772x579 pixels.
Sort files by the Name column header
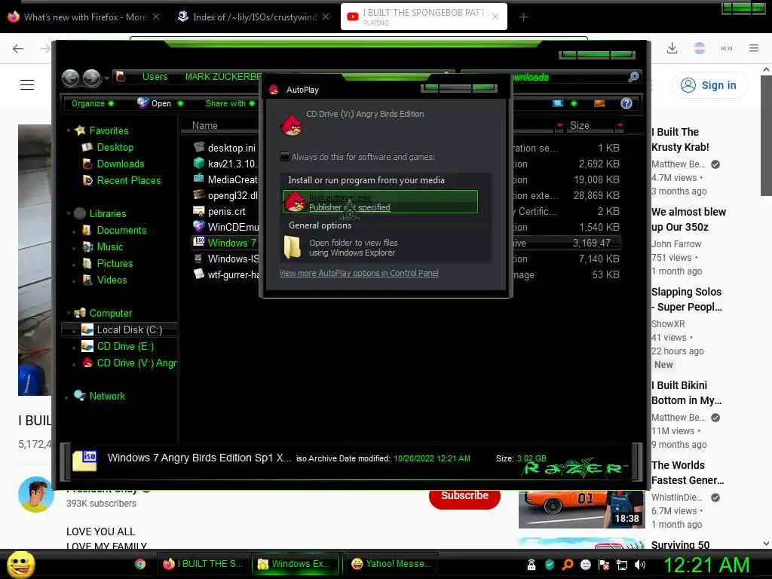[x=219, y=126]
